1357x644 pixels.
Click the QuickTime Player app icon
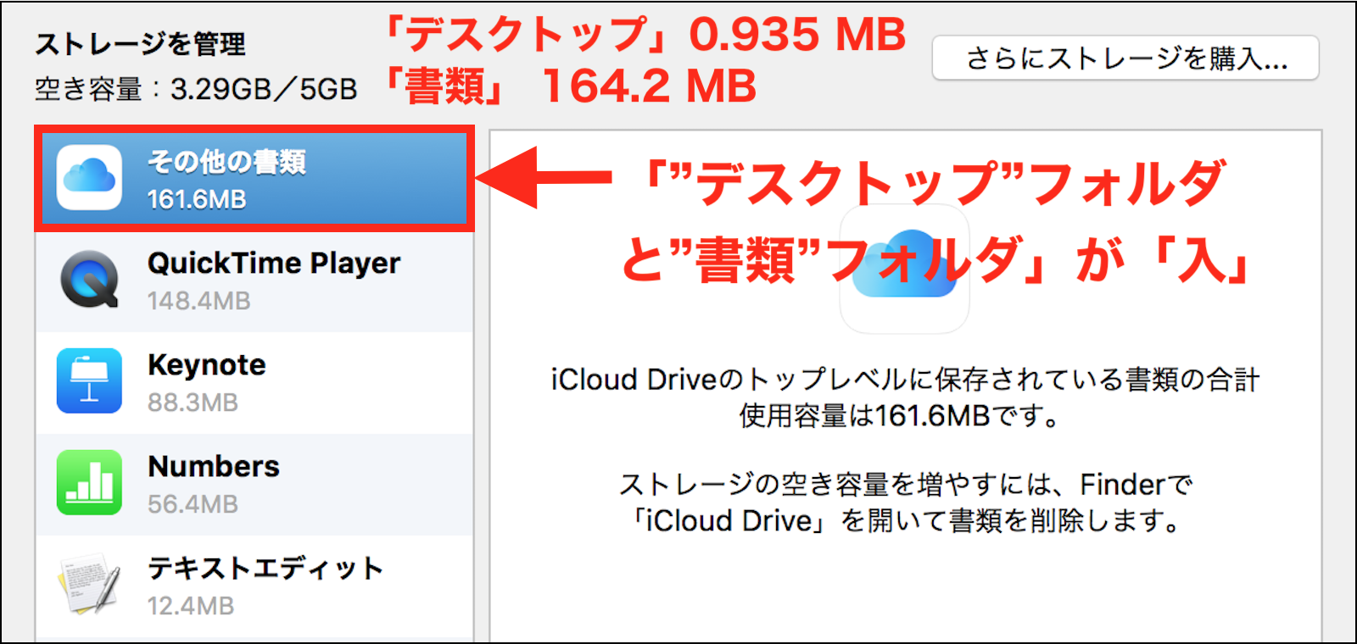(89, 280)
